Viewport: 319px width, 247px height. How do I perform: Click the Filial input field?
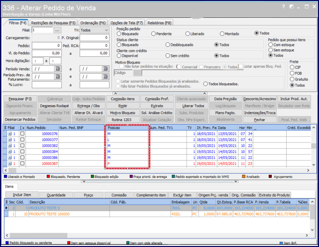click(42, 30)
